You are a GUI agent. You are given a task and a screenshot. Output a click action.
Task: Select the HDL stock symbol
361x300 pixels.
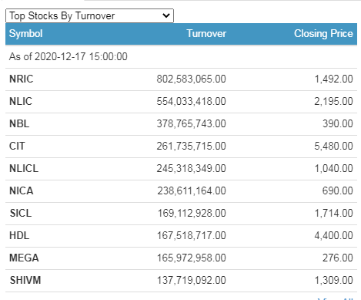19,235
